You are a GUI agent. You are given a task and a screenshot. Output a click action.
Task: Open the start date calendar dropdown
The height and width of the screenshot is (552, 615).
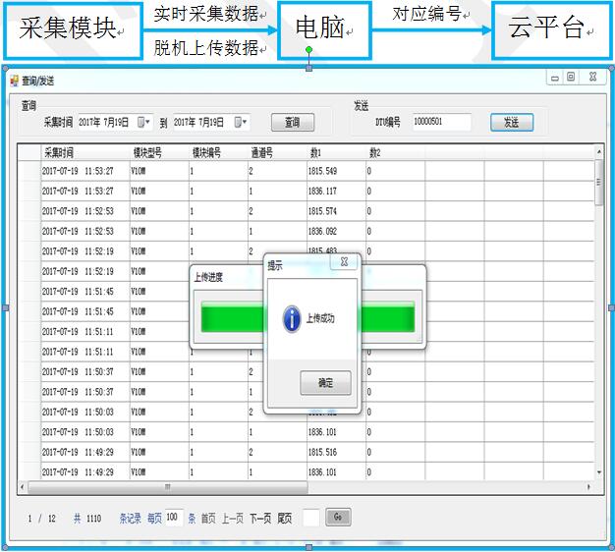click(143, 123)
